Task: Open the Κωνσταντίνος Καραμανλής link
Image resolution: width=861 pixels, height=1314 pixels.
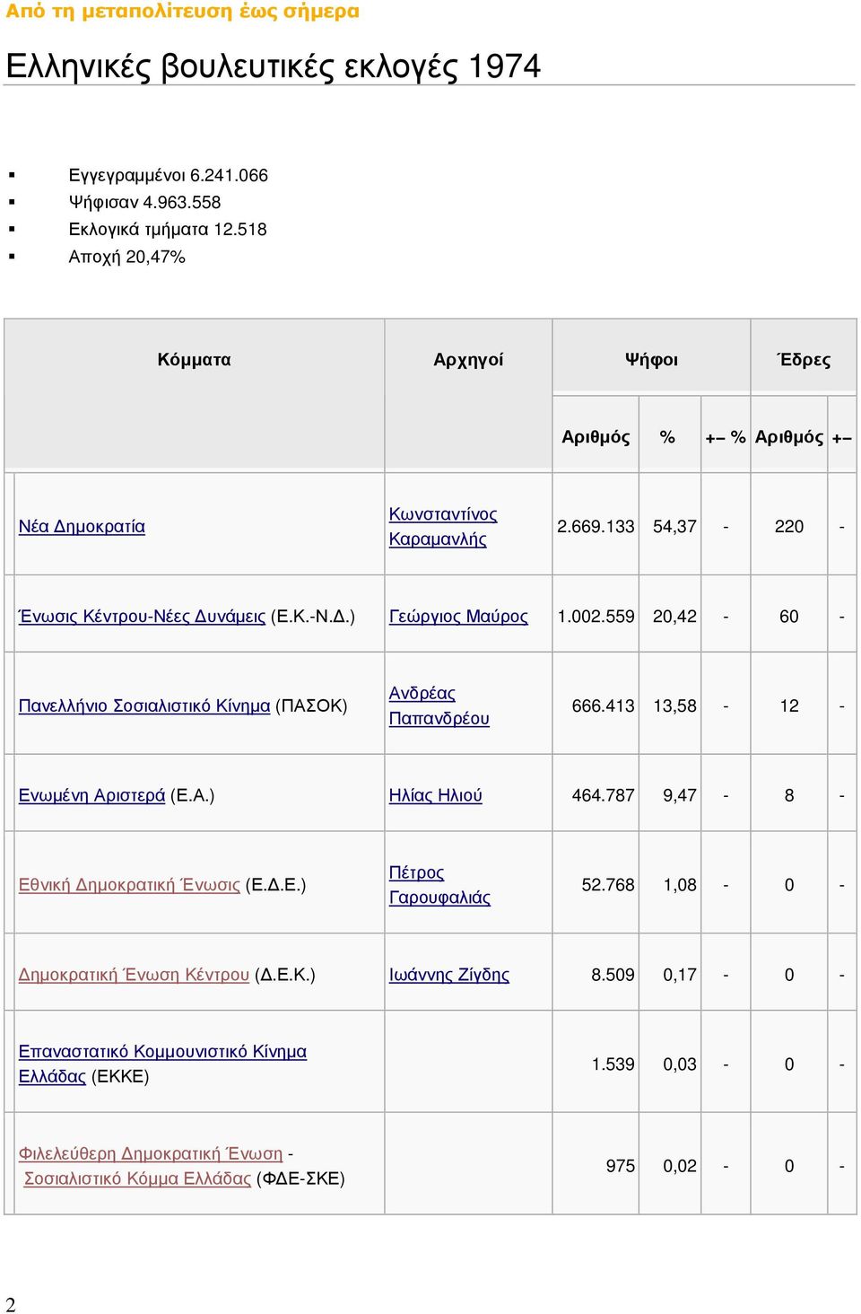Action: point(443,527)
